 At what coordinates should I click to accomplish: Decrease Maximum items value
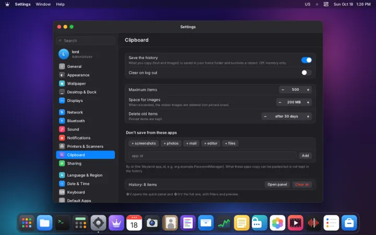[x=283, y=90]
